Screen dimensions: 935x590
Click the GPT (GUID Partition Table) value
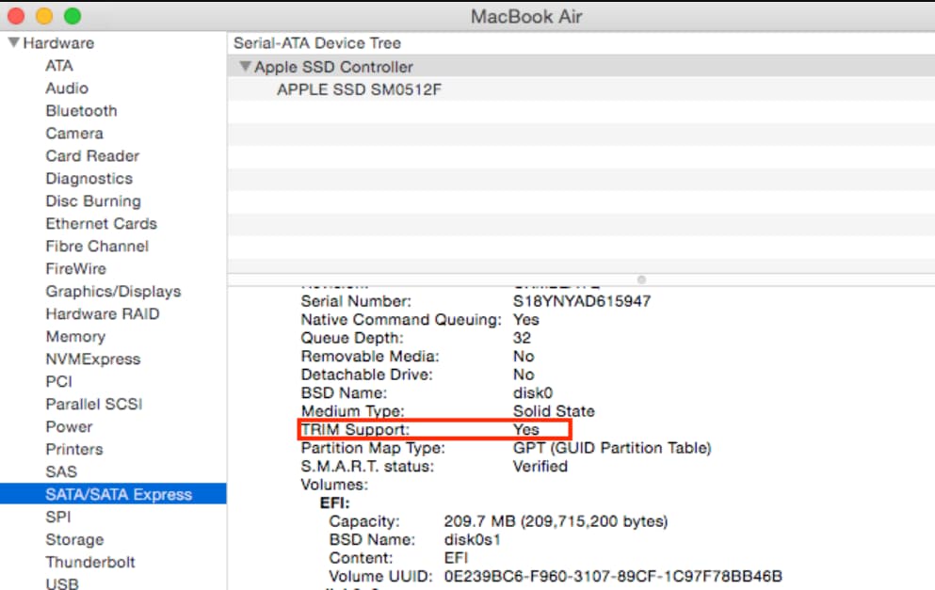point(612,448)
